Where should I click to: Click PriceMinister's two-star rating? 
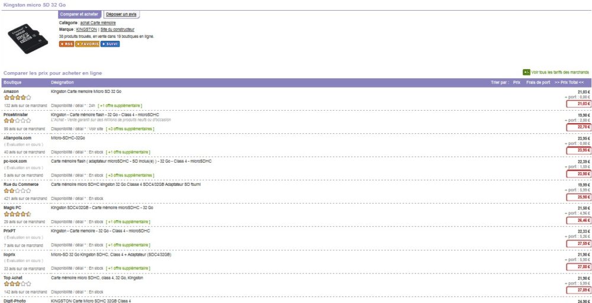pos(17,121)
